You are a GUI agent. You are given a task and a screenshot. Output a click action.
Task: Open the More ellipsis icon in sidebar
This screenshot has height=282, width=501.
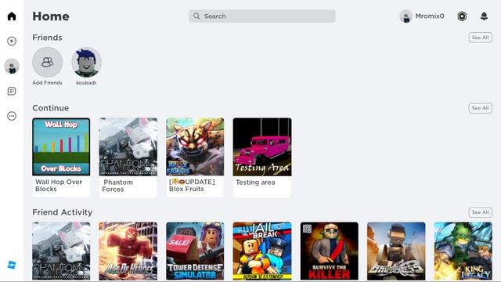pyautogui.click(x=12, y=116)
